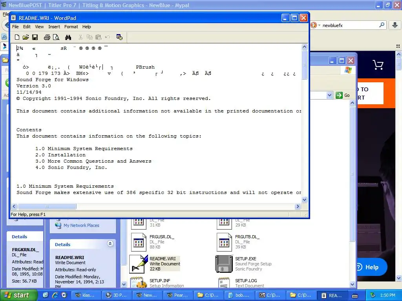
Task: Click the line '2.0 Installation'
Action: click(x=60, y=155)
